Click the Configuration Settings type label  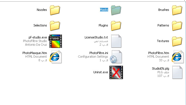(x=93, y=57)
